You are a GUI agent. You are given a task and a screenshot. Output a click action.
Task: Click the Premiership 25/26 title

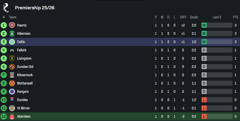coord(35,8)
